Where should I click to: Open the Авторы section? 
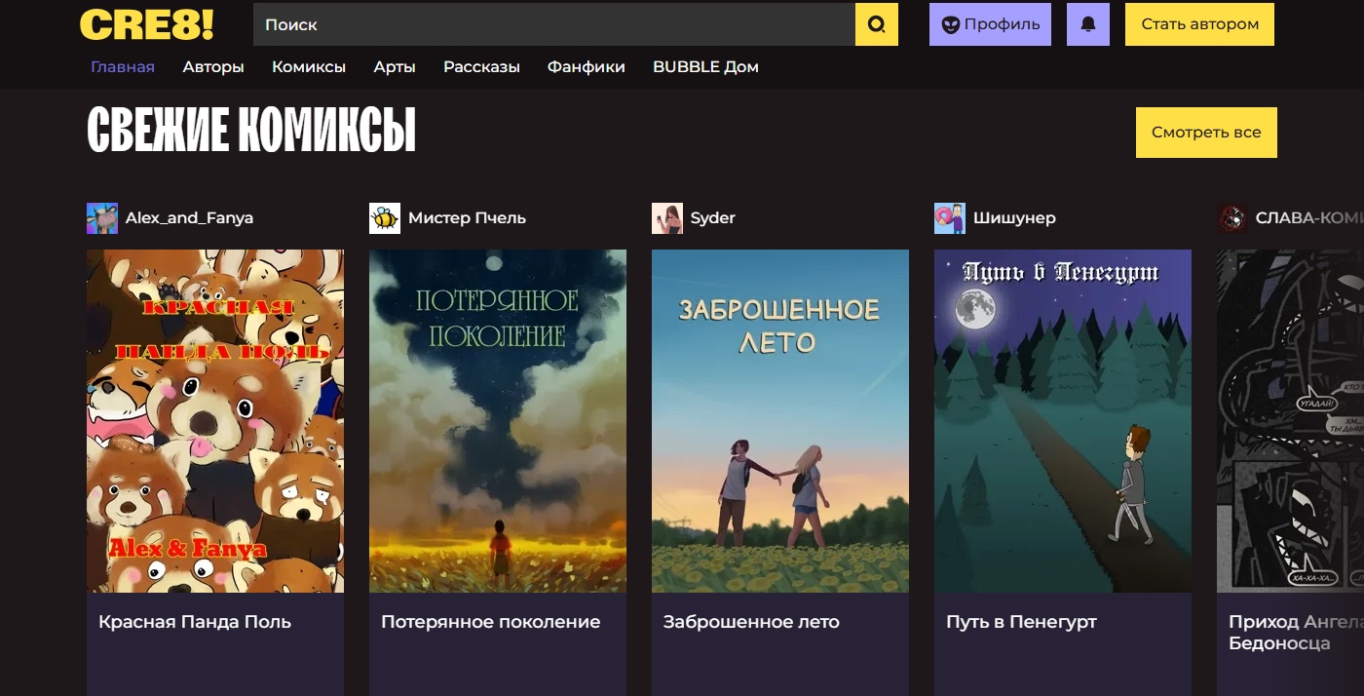[x=213, y=67]
